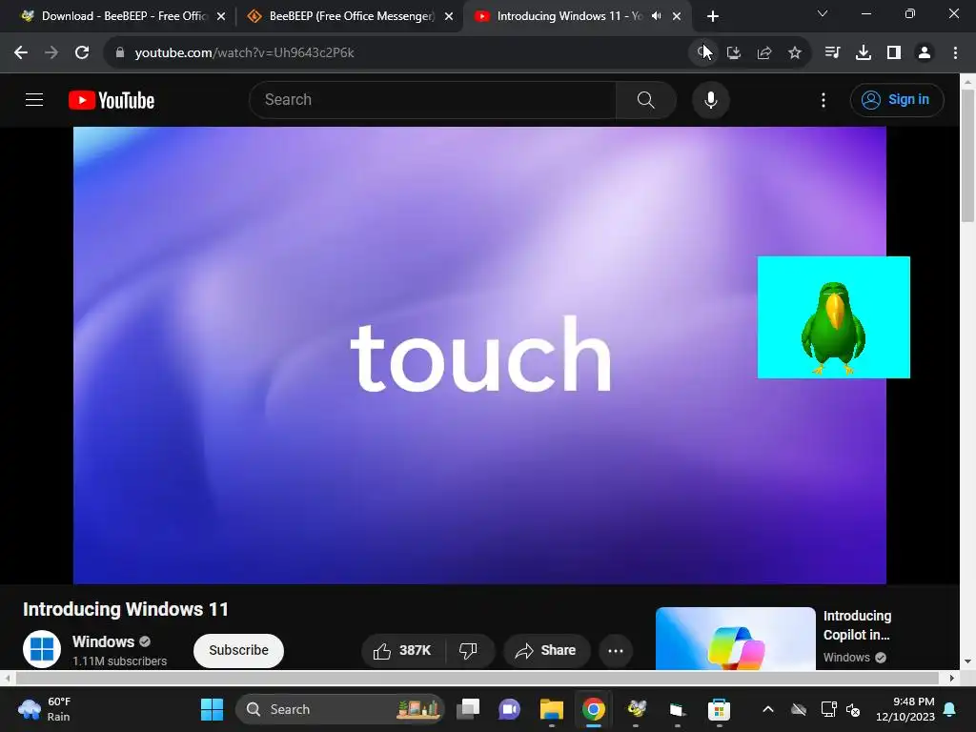Viewport: 976px width, 732px height.
Task: Open muted volume tray icon
Action: click(x=853, y=709)
